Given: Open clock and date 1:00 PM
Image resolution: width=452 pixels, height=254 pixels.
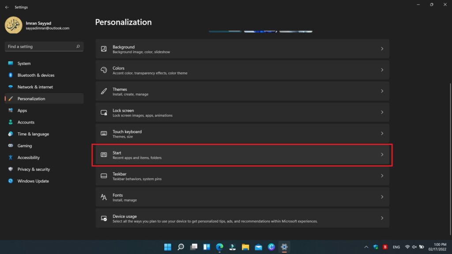Looking at the screenshot, I should tap(437, 247).
